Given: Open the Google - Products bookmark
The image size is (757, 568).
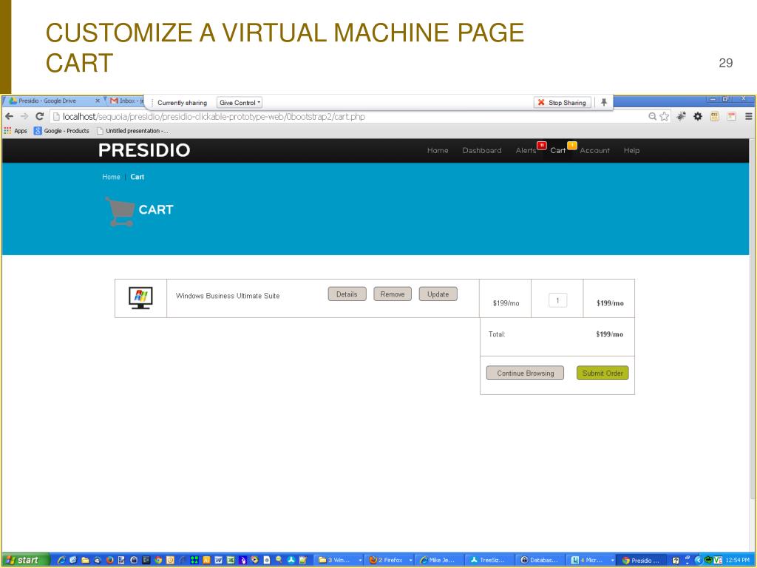Looking at the screenshot, I should tap(61, 131).
